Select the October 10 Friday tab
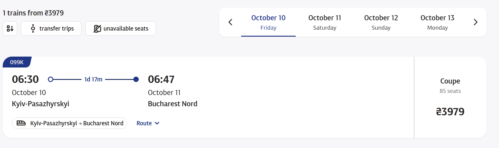The image size is (499, 148). 268,22
